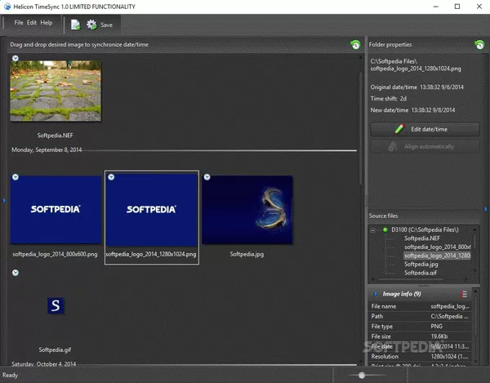Screen dimensions: 490x383
Task: Click the blue arrow beside Image info
Action: click(x=375, y=293)
